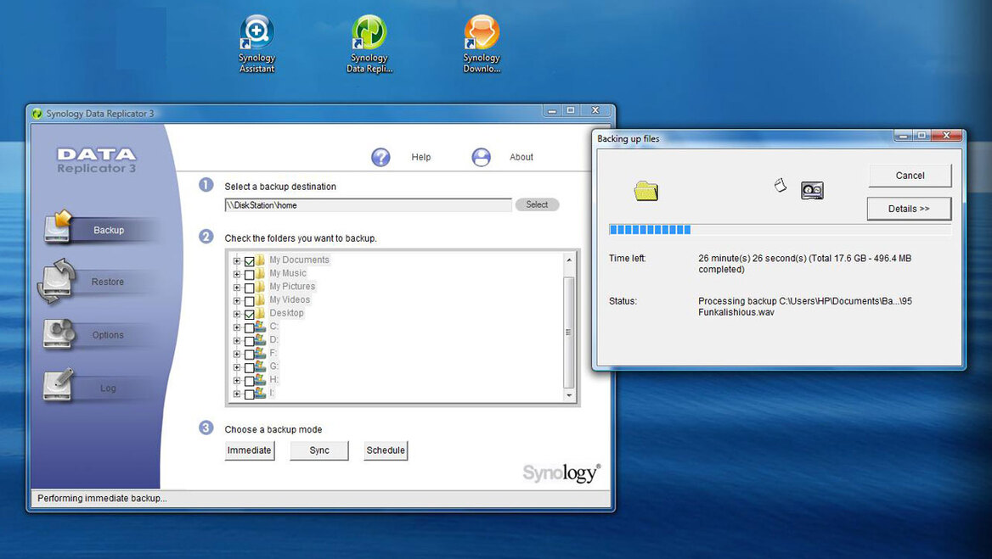Open the Options section
The image size is (992, 559).
(x=108, y=335)
